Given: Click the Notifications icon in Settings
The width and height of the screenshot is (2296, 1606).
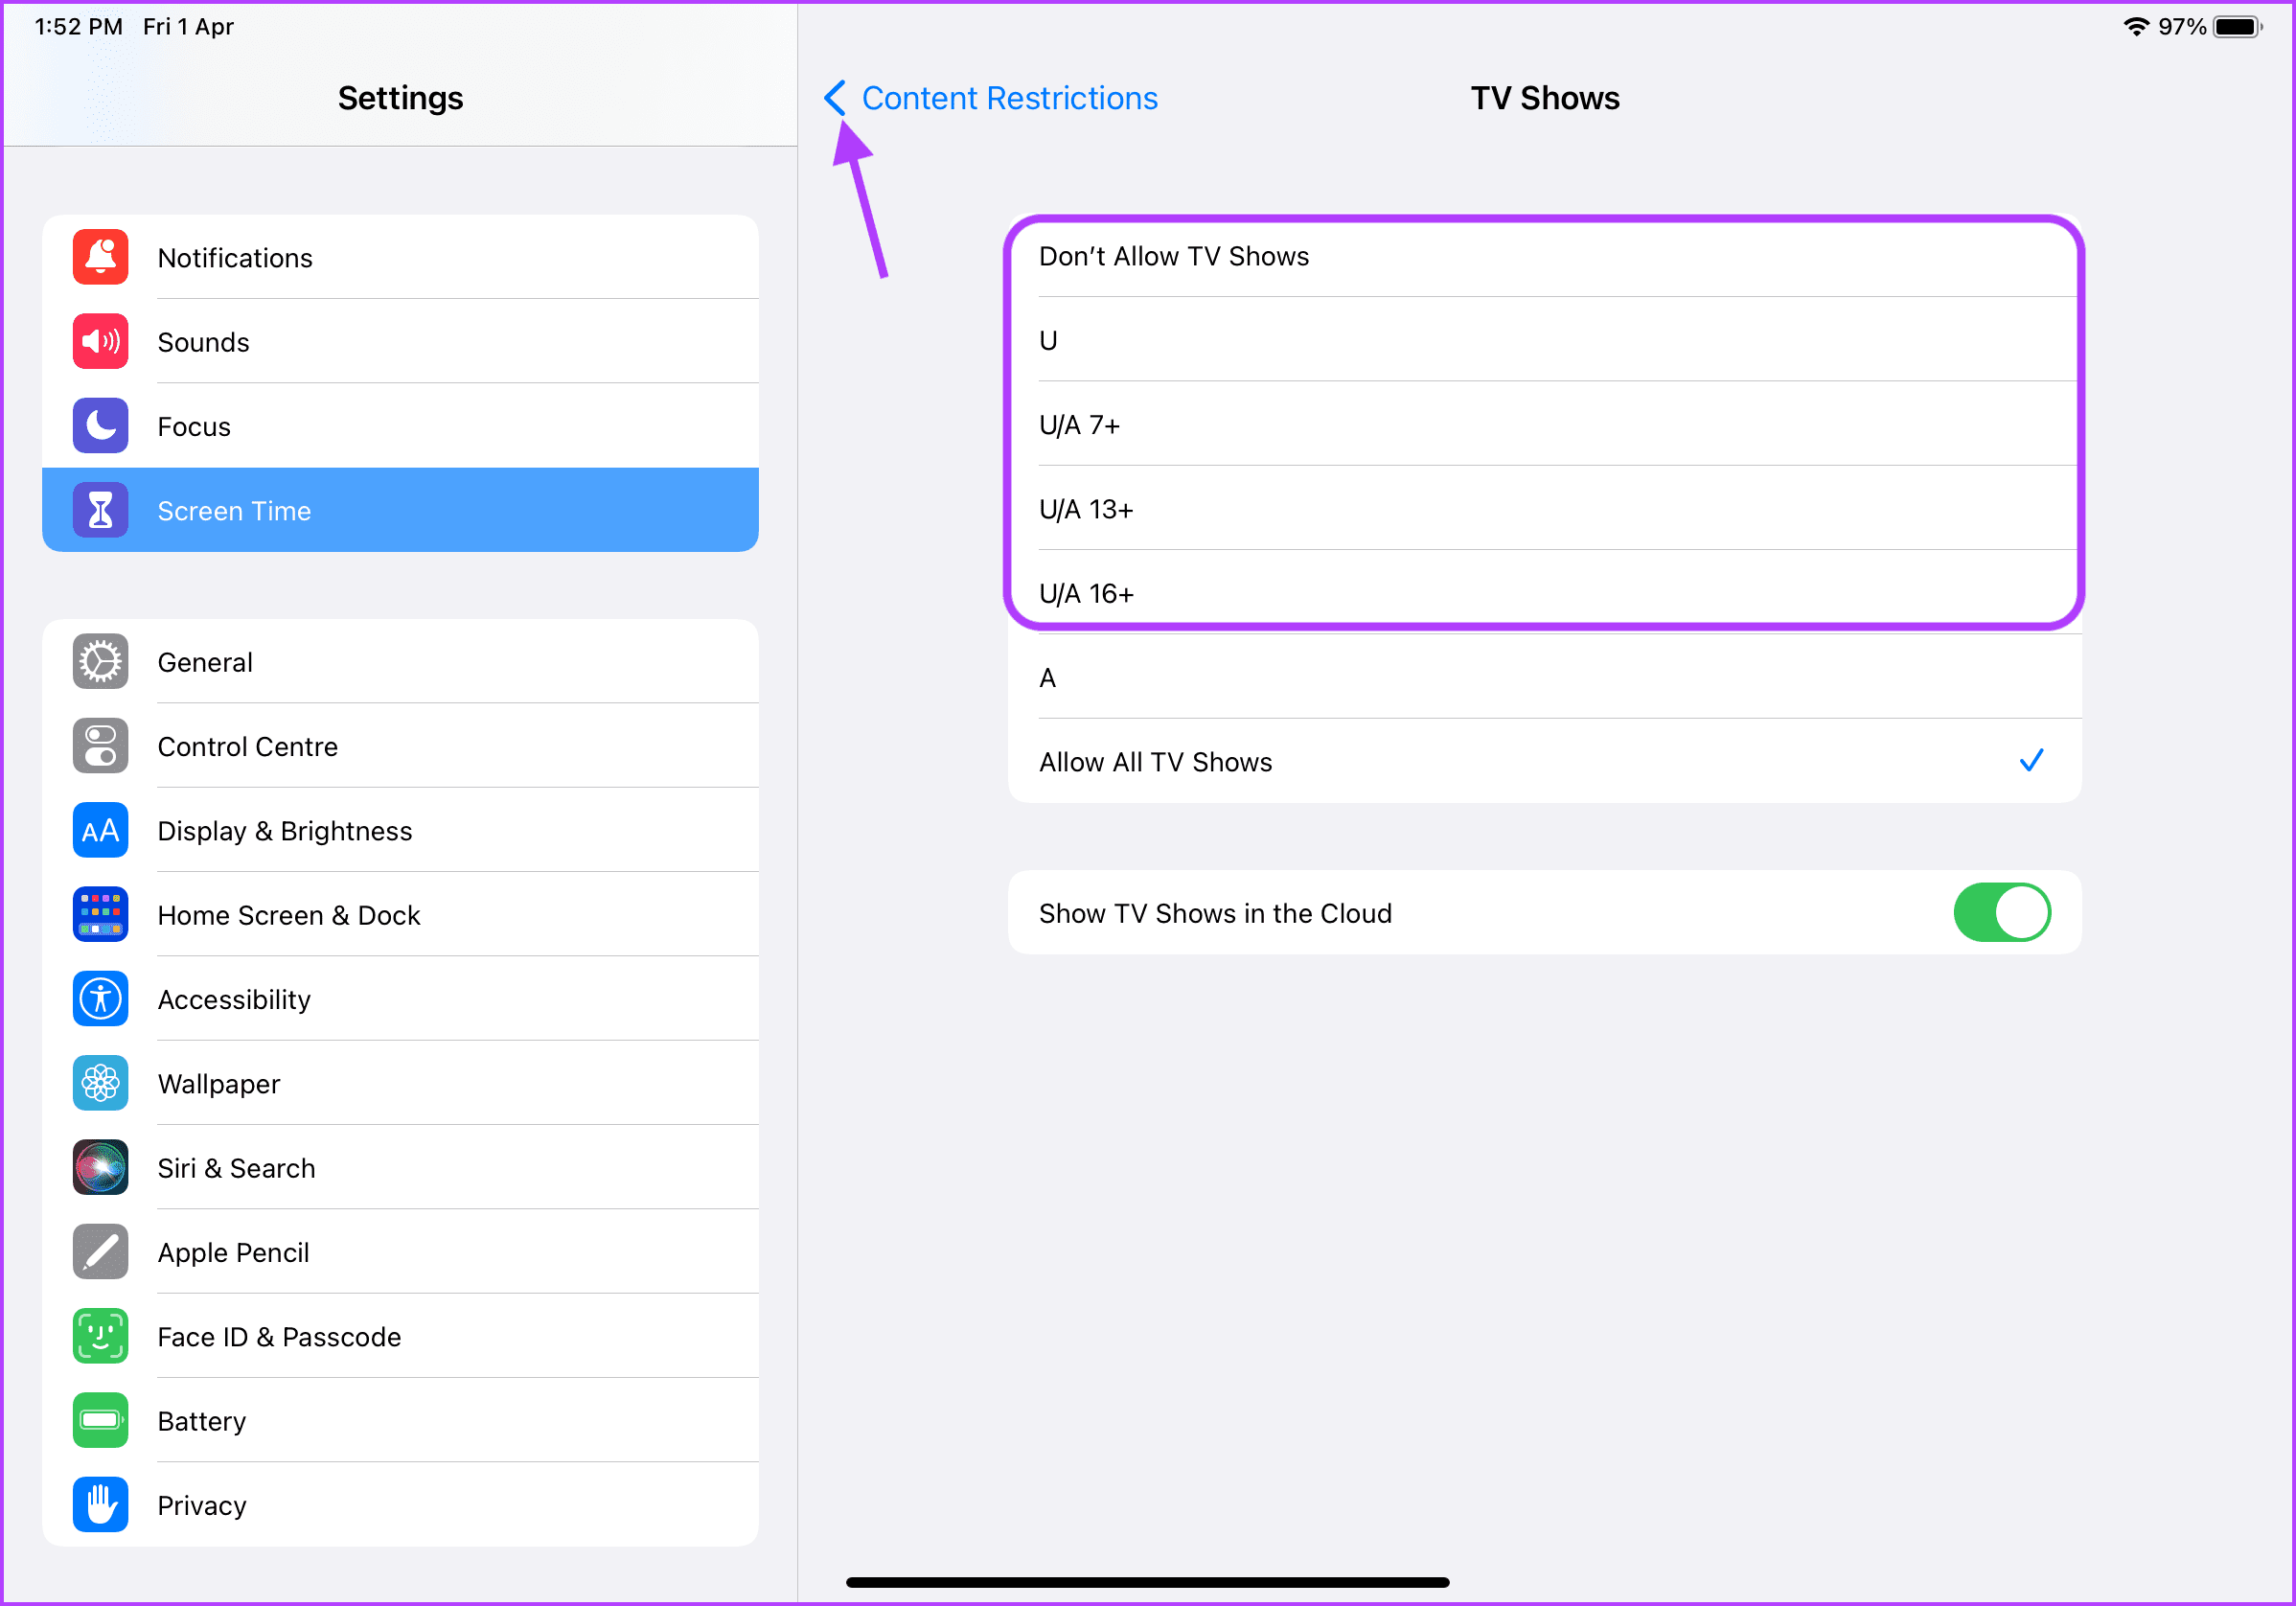Looking at the screenshot, I should [100, 258].
